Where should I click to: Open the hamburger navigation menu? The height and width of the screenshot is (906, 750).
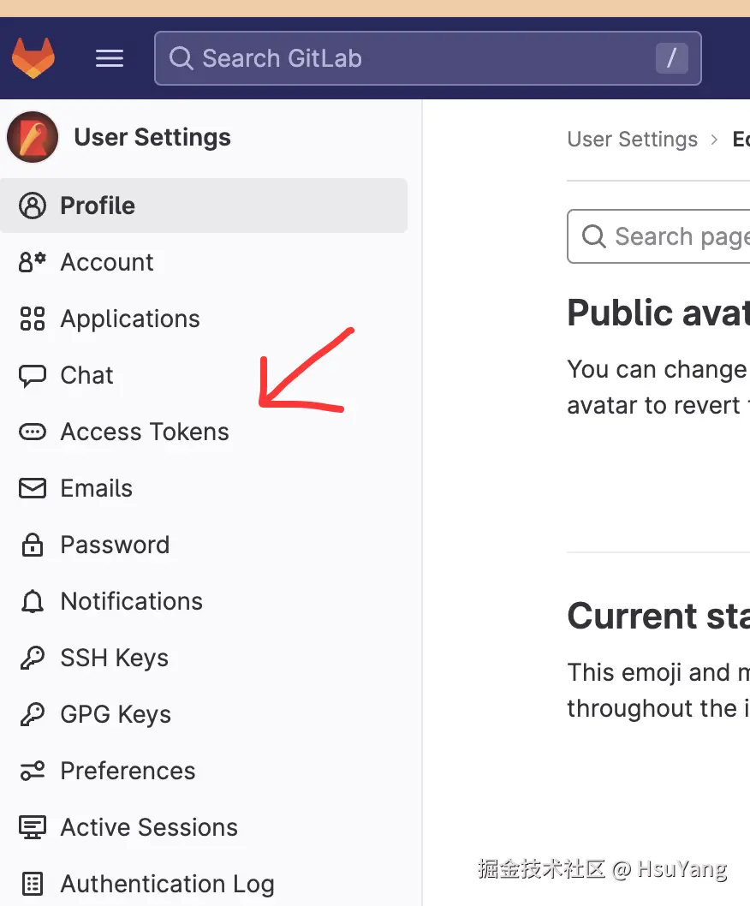110,58
